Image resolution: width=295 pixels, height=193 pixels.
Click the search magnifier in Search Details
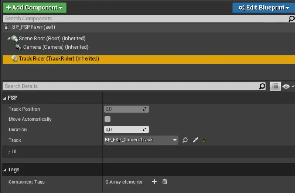pyautogui.click(x=262, y=86)
